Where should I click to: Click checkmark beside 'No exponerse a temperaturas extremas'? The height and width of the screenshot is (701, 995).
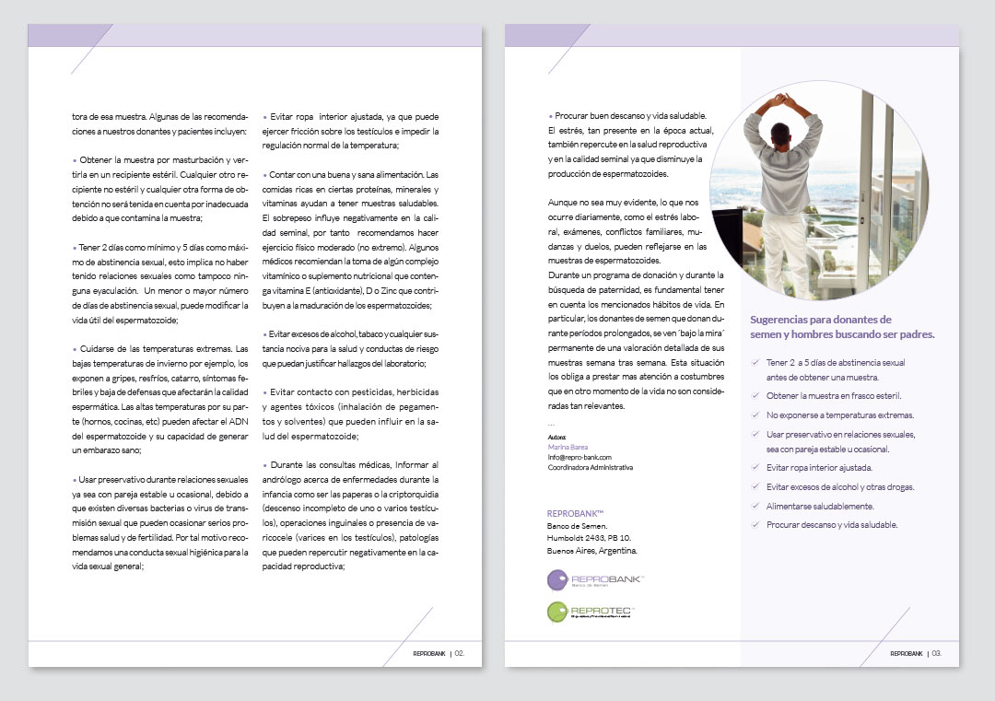pyautogui.click(x=755, y=415)
